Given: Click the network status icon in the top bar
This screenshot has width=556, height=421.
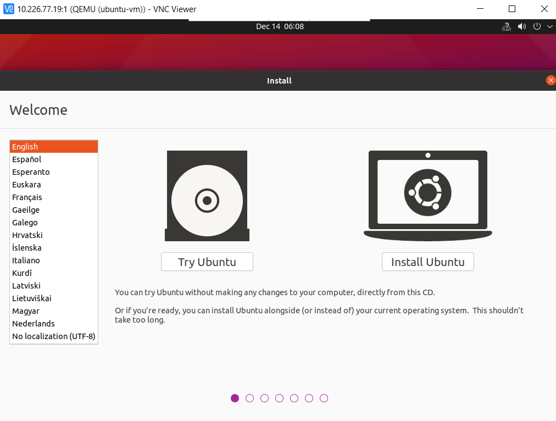Looking at the screenshot, I should (505, 26).
